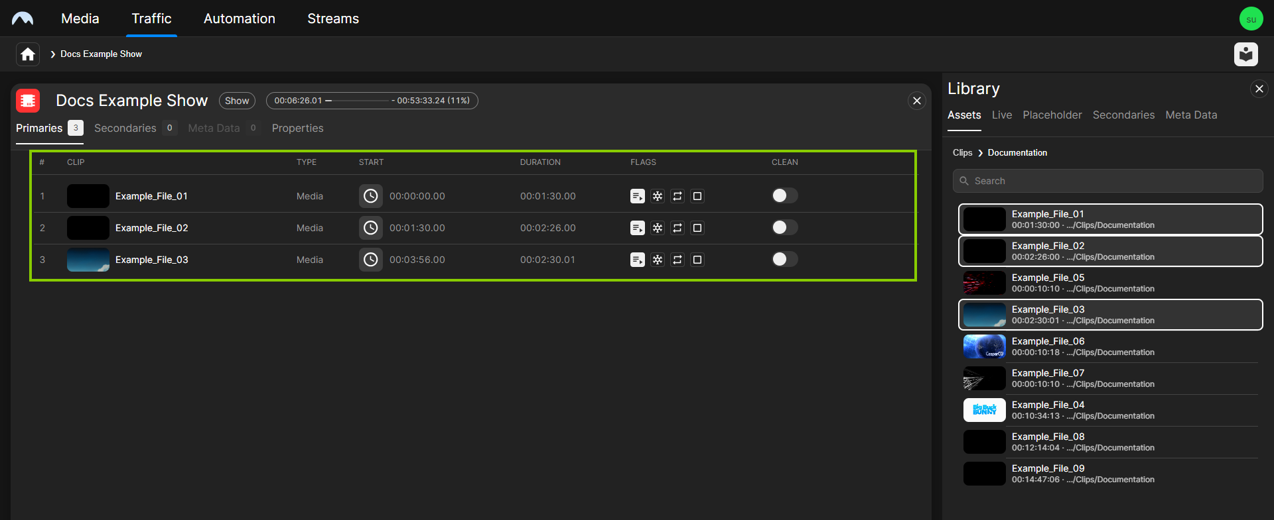Turn on Clean toggle for Example_File_03
The width and height of the screenshot is (1274, 520).
[784, 259]
